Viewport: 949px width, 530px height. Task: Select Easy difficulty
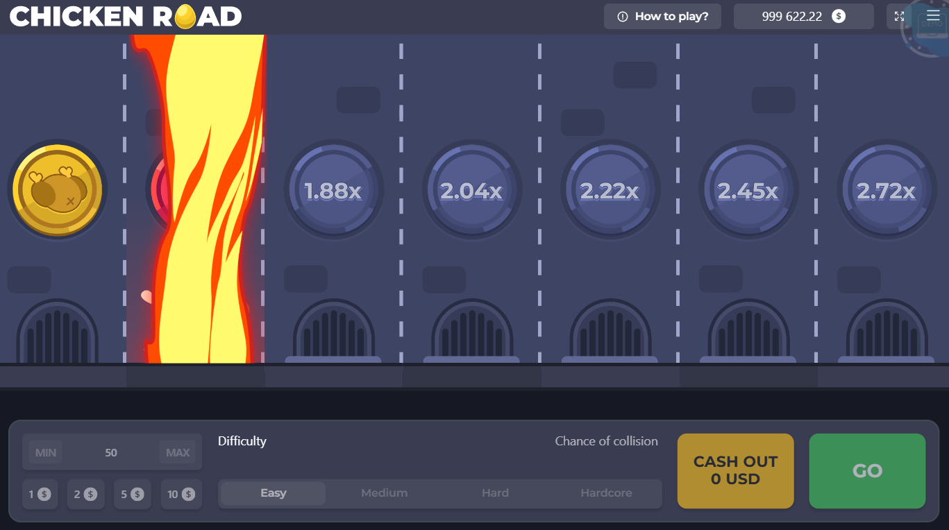point(274,493)
